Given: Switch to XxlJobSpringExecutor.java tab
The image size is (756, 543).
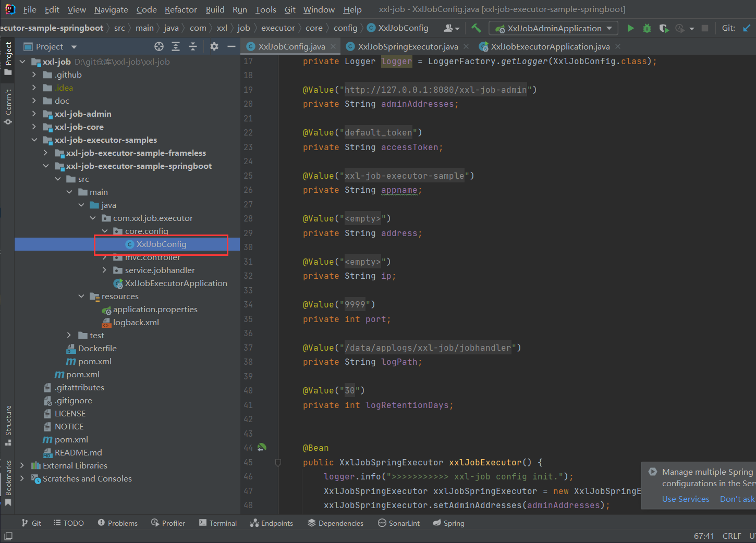Looking at the screenshot, I should (408, 46).
